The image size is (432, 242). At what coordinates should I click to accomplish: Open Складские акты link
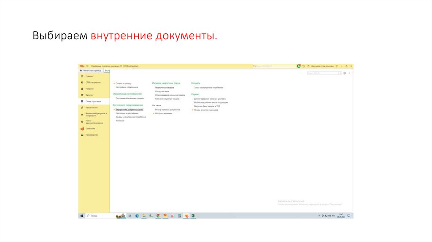point(162,91)
